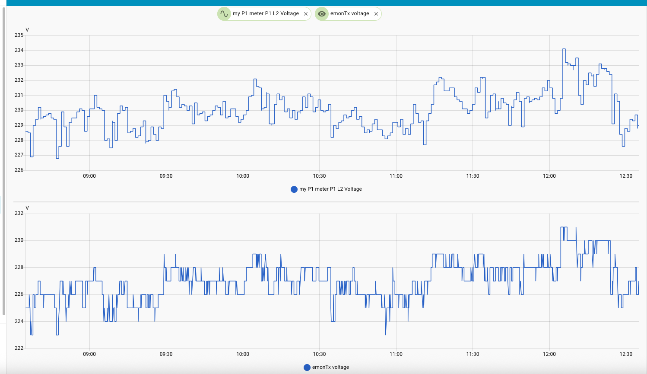Click the 234 peak just after 12:00 in top chart
This screenshot has width=647, height=374.
[x=564, y=49]
